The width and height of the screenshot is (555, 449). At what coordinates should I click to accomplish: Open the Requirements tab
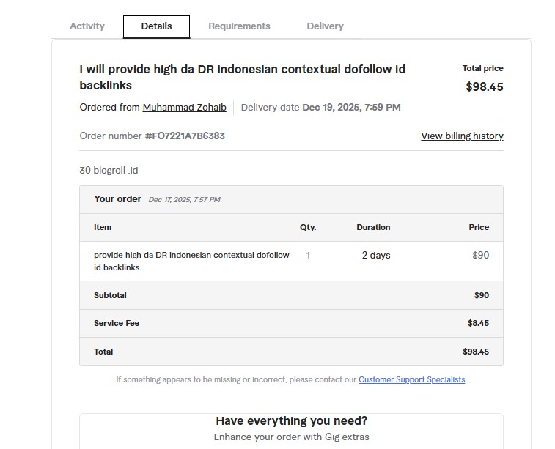(x=239, y=26)
